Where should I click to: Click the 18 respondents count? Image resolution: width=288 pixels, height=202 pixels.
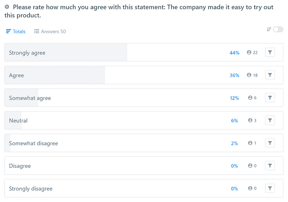click(252, 75)
